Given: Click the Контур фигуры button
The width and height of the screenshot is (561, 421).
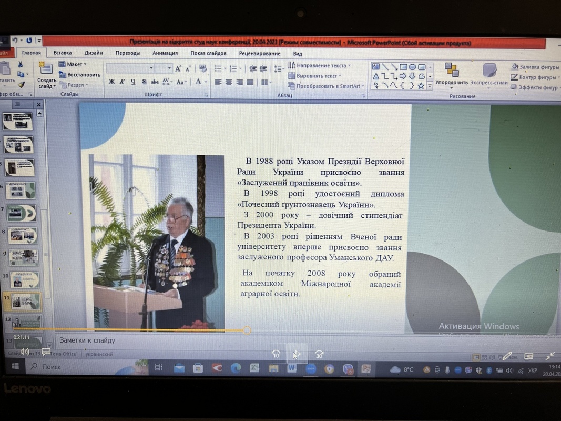Looking at the screenshot, I should coord(535,77).
